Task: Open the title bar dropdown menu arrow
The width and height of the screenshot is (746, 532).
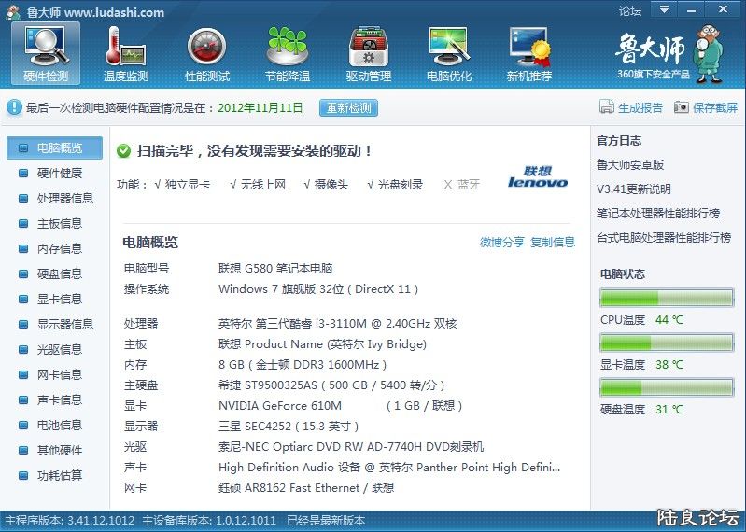Action: 664,10
